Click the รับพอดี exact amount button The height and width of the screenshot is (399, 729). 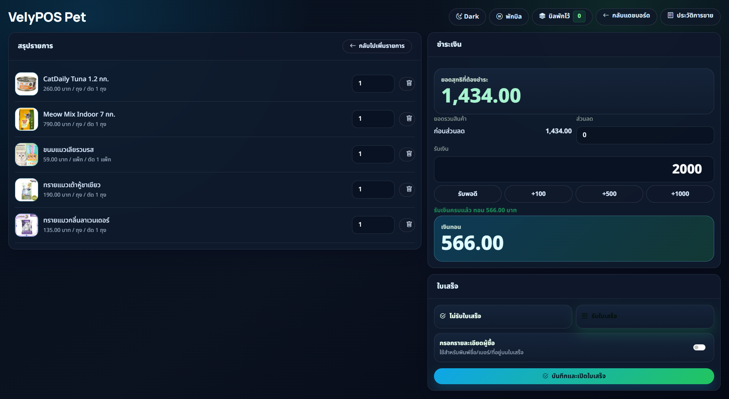pos(467,194)
